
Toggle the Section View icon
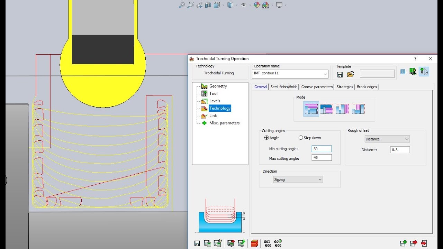click(208, 5)
